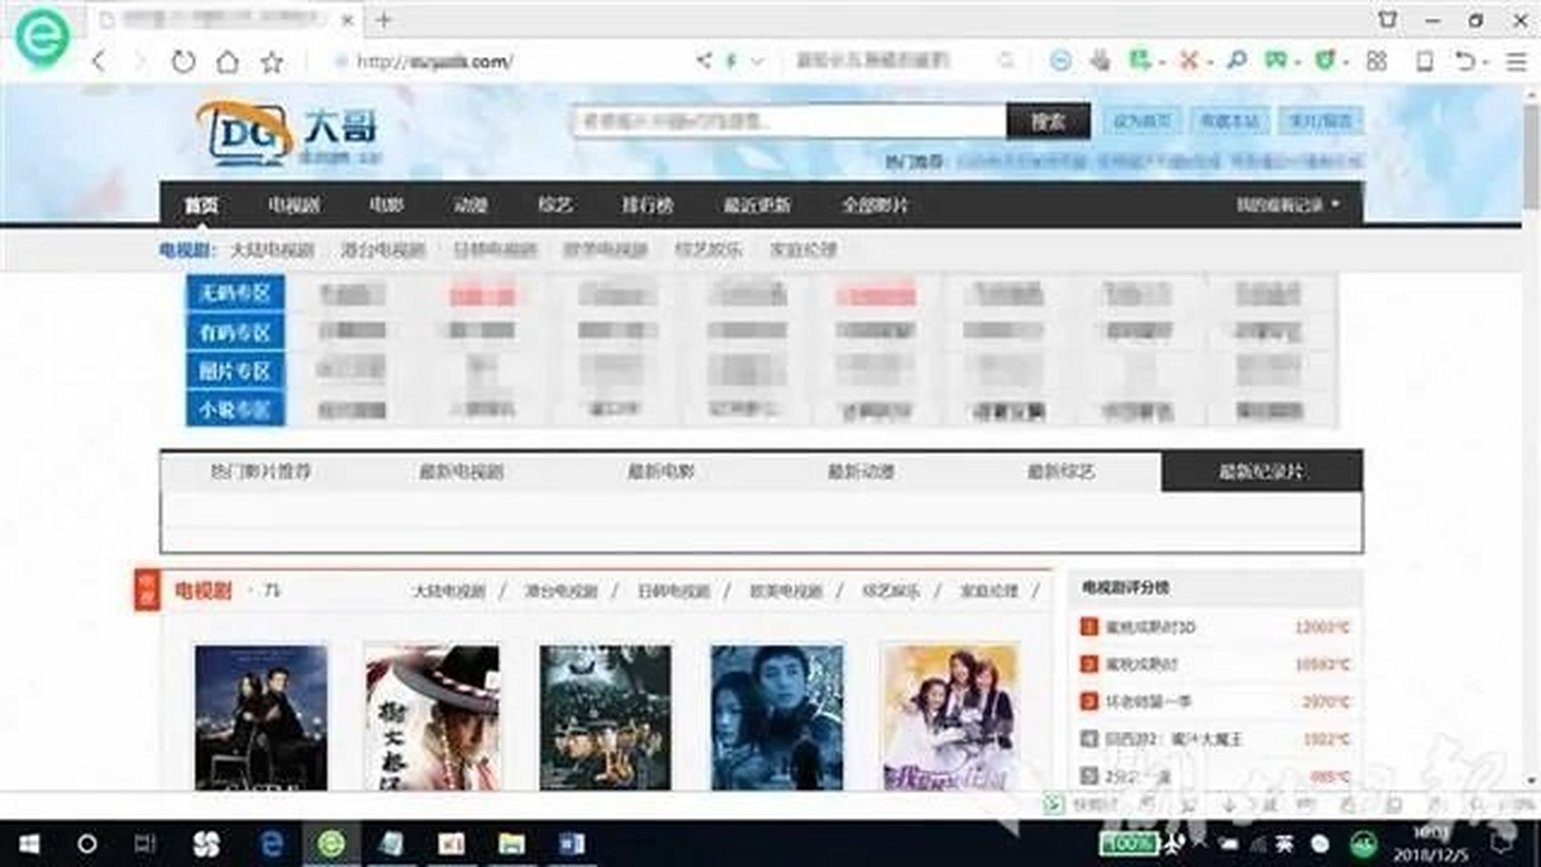Open the magnifier search-in-page icon
1541x867 pixels.
point(1238,61)
